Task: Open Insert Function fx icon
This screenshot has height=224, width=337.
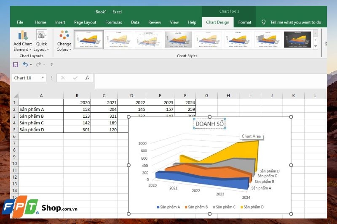Action: pos(87,78)
